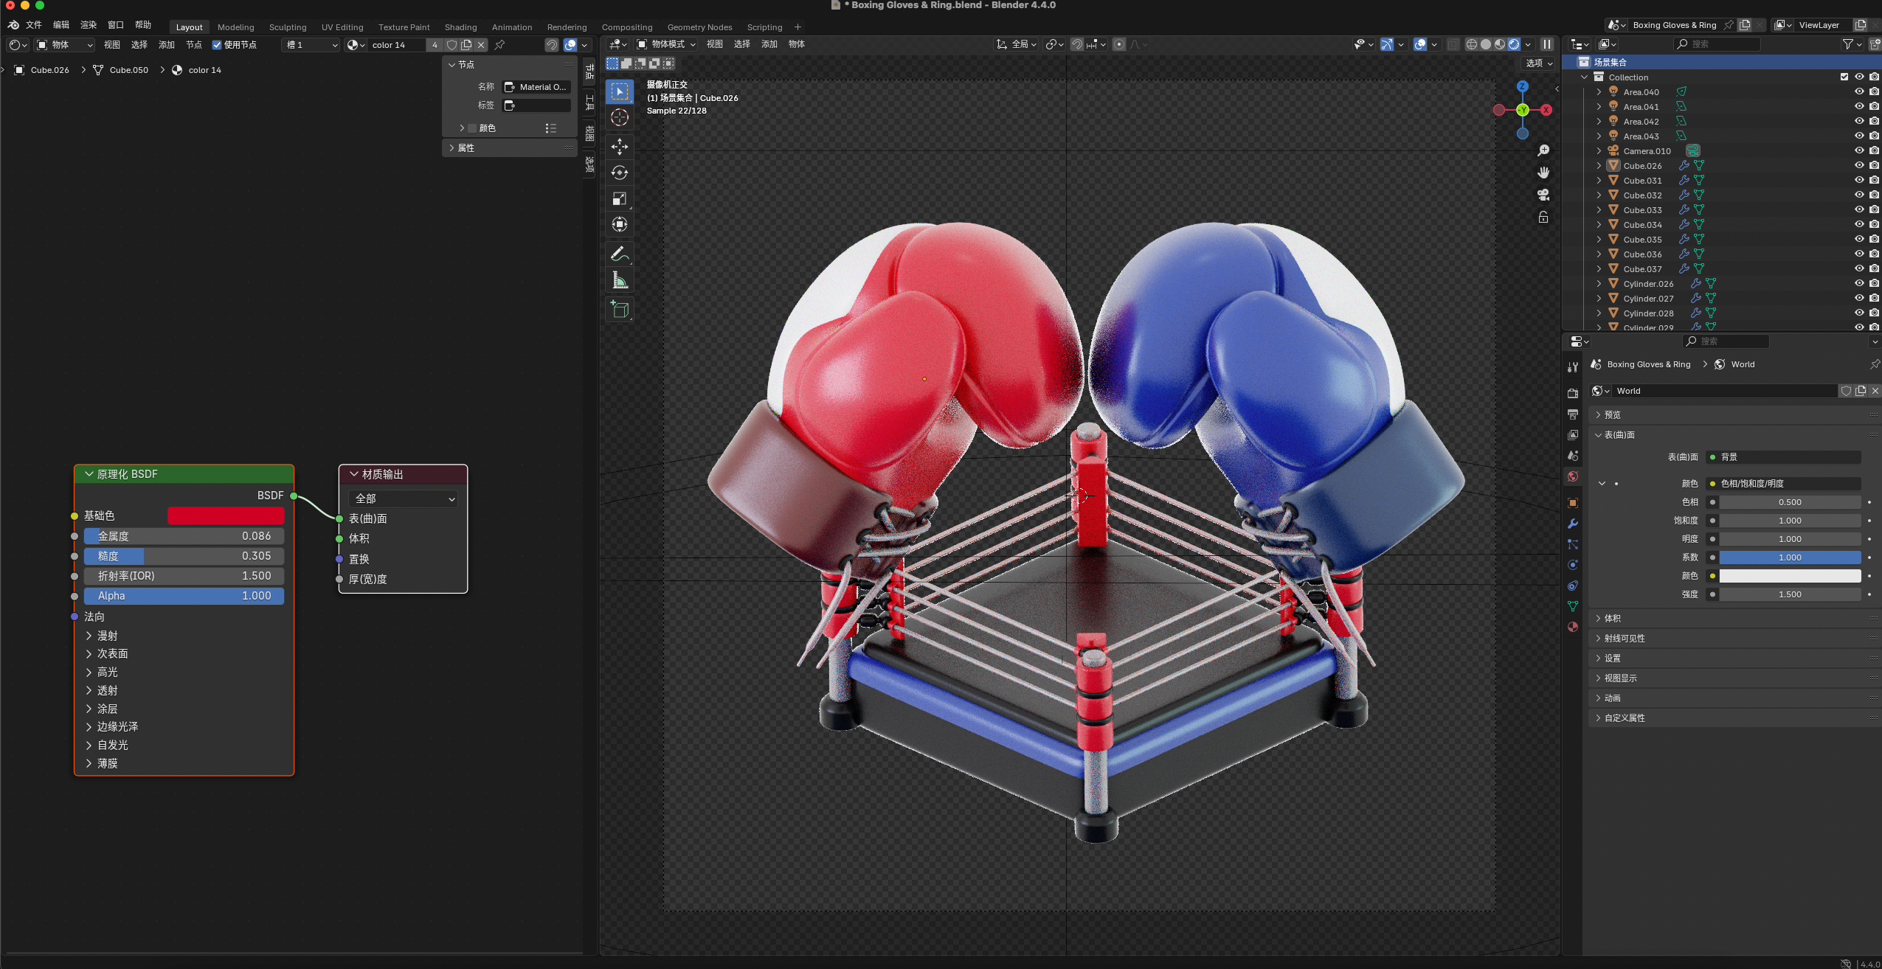Switch viewport to wireframe shading
1882x969 pixels.
coord(1472,44)
